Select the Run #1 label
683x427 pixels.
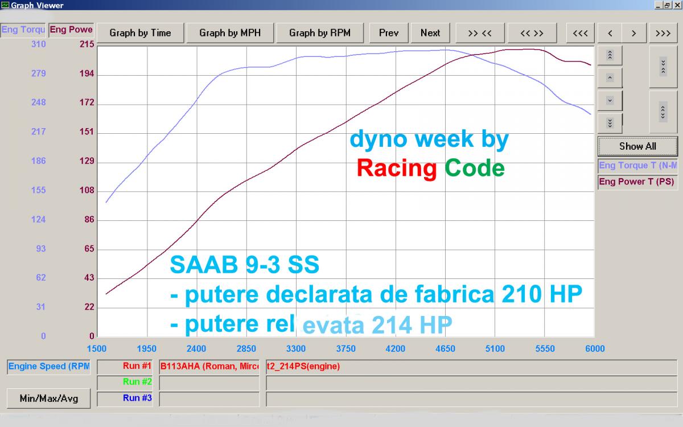(x=126, y=367)
